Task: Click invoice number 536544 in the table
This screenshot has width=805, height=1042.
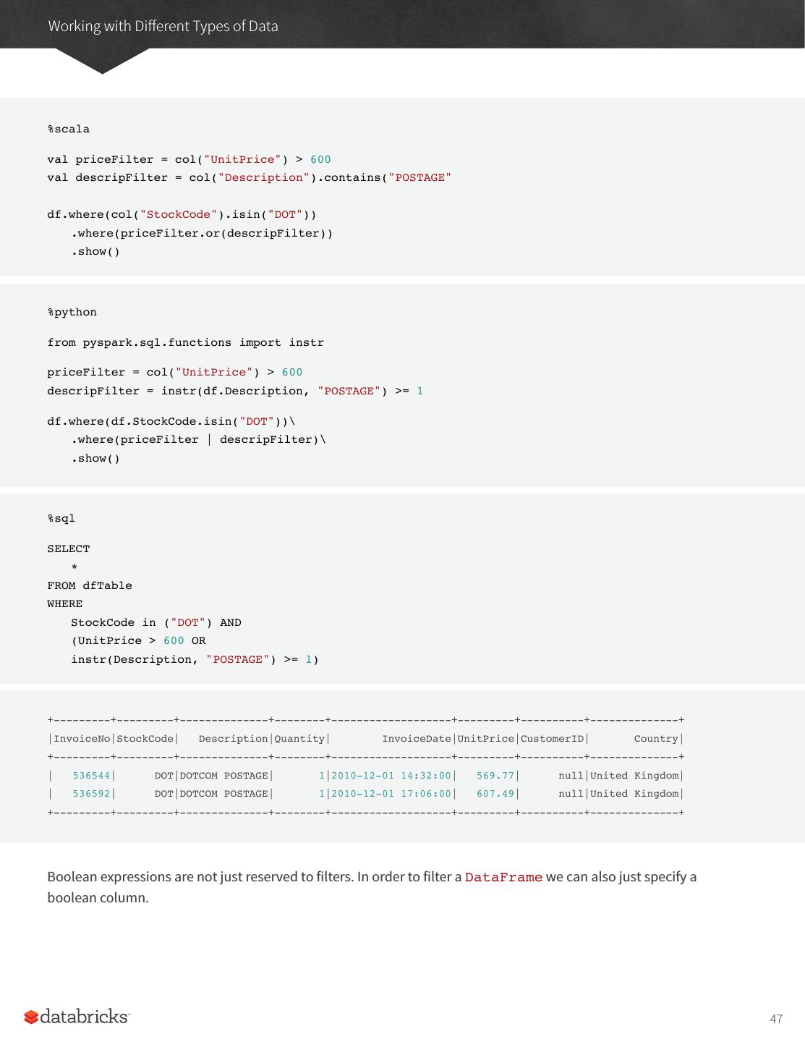Action: tap(91, 776)
